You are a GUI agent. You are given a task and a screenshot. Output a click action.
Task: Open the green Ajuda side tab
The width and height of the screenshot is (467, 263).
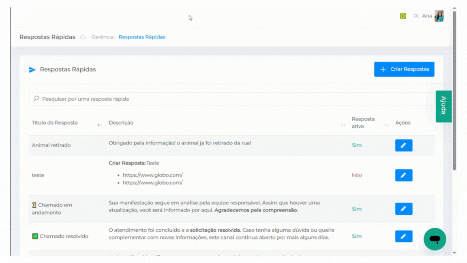click(x=443, y=106)
